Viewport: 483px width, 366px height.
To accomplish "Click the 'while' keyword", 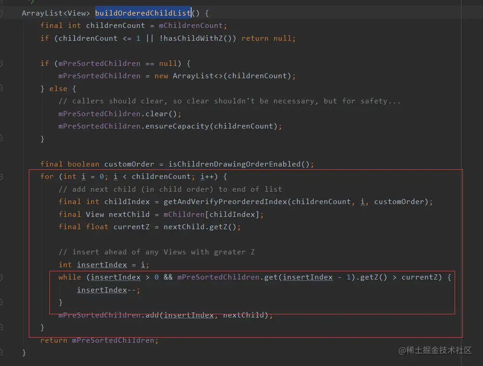I will 70,277.
